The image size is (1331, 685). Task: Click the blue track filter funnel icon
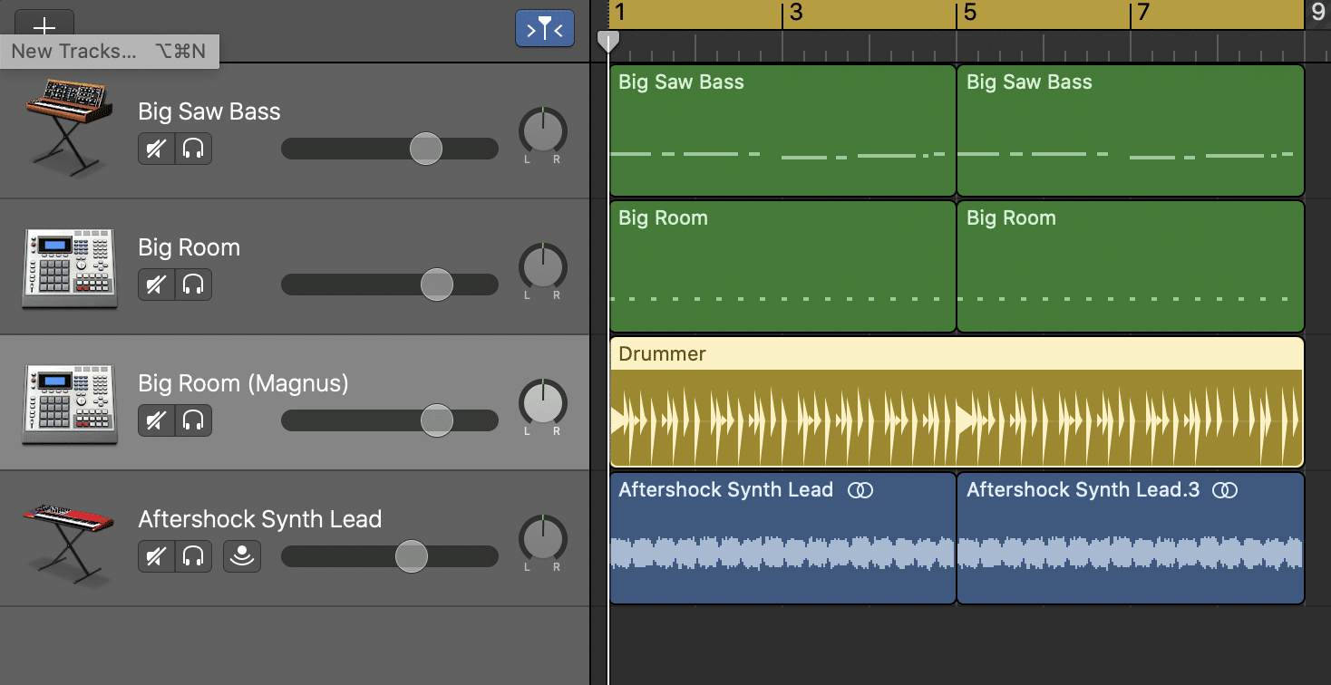coord(544,28)
